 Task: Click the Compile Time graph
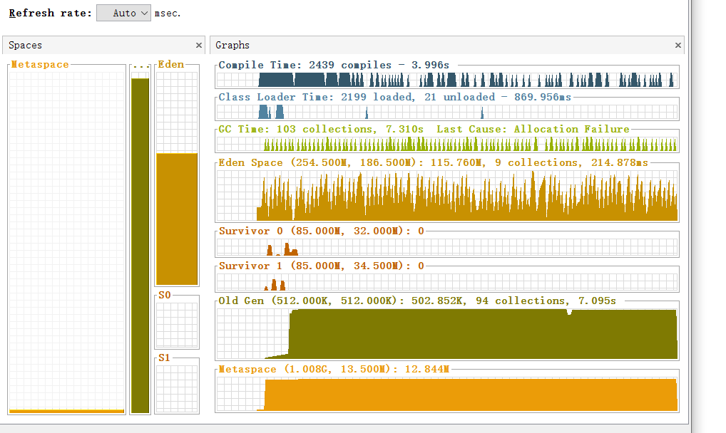click(x=447, y=78)
